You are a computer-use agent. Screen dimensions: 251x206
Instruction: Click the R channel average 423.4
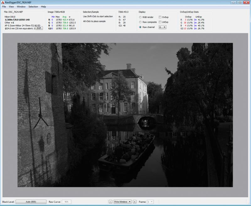[65, 20]
